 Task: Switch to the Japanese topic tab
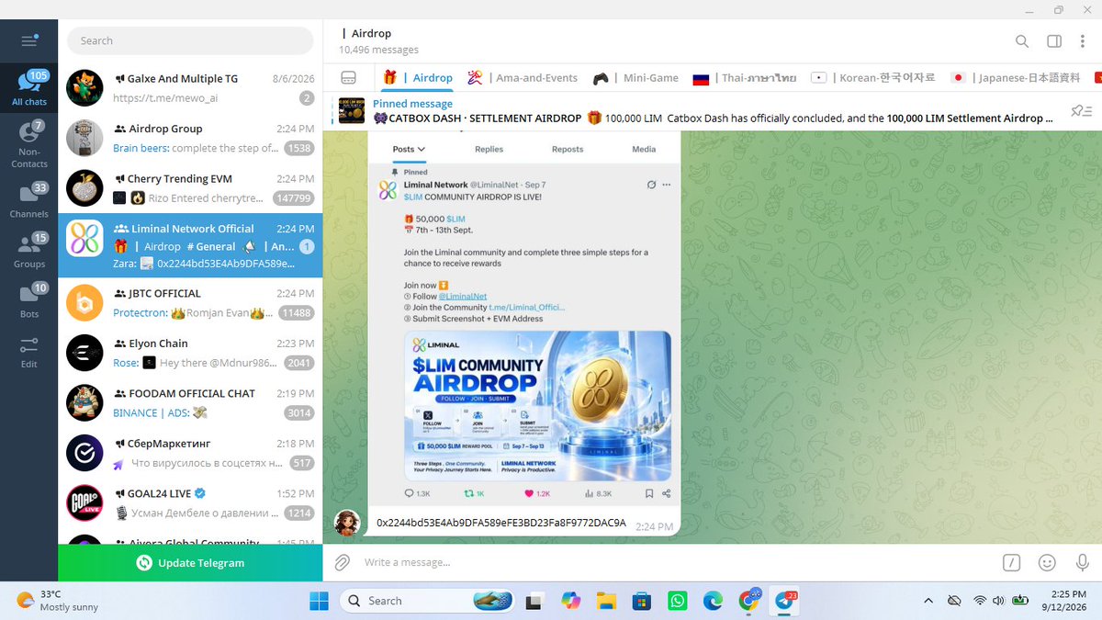pos(1016,78)
